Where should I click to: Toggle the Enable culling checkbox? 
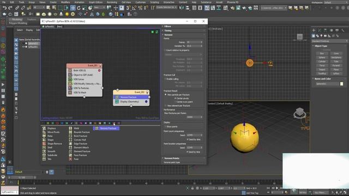point(165,79)
